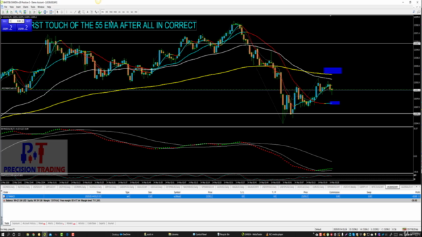Set timeframe to M15
The height and width of the screenshot is (237, 422).
click(111, 12)
